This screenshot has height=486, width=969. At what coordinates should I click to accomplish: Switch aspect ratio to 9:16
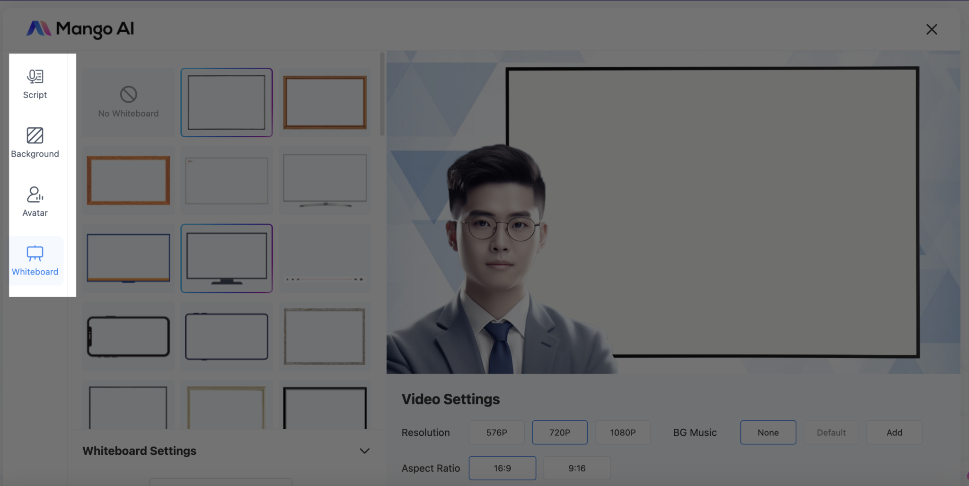(x=577, y=468)
